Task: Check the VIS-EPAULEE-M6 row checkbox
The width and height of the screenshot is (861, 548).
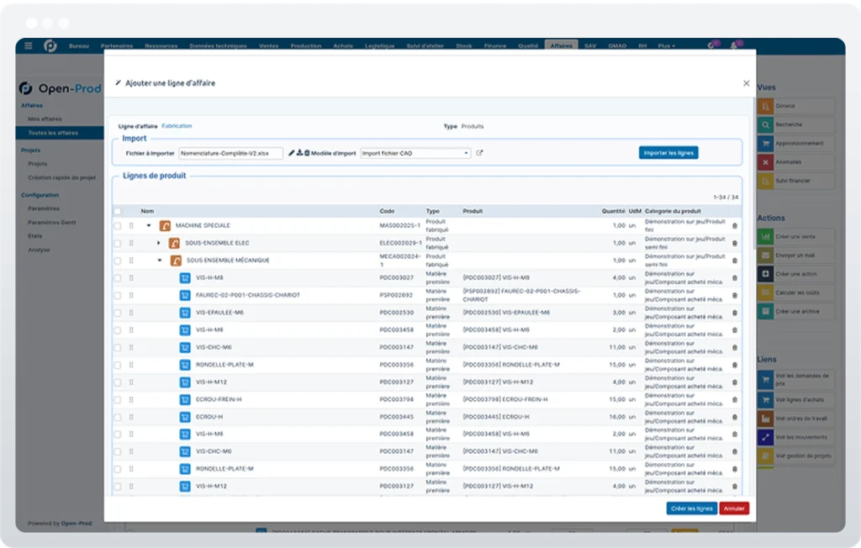Action: tap(118, 313)
